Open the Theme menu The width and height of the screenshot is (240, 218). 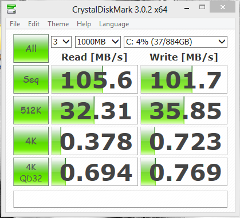58,24
